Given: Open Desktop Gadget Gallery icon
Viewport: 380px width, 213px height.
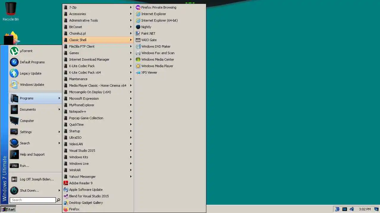Looking at the screenshot, I should [66, 203].
